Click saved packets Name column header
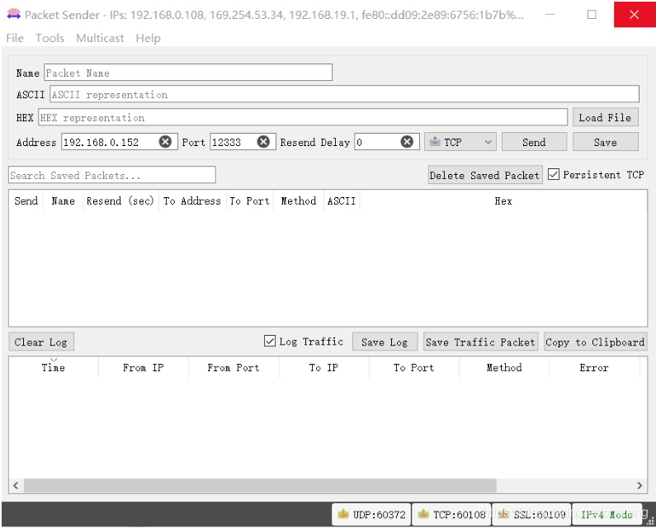 click(x=64, y=200)
